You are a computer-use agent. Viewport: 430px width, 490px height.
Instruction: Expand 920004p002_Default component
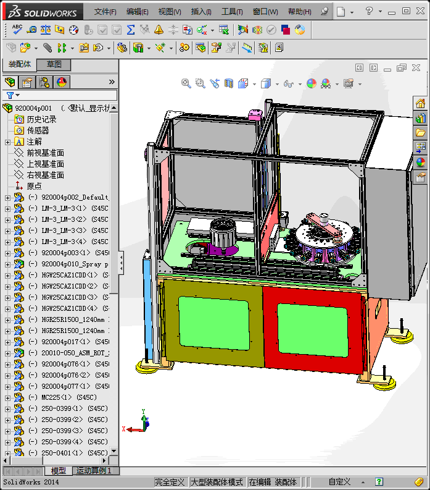(x=7, y=198)
